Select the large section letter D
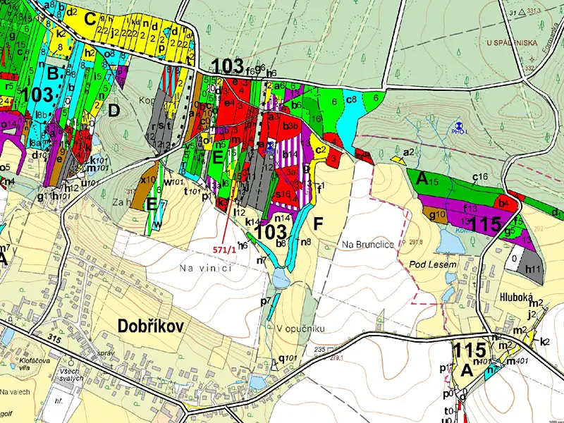 point(114,111)
